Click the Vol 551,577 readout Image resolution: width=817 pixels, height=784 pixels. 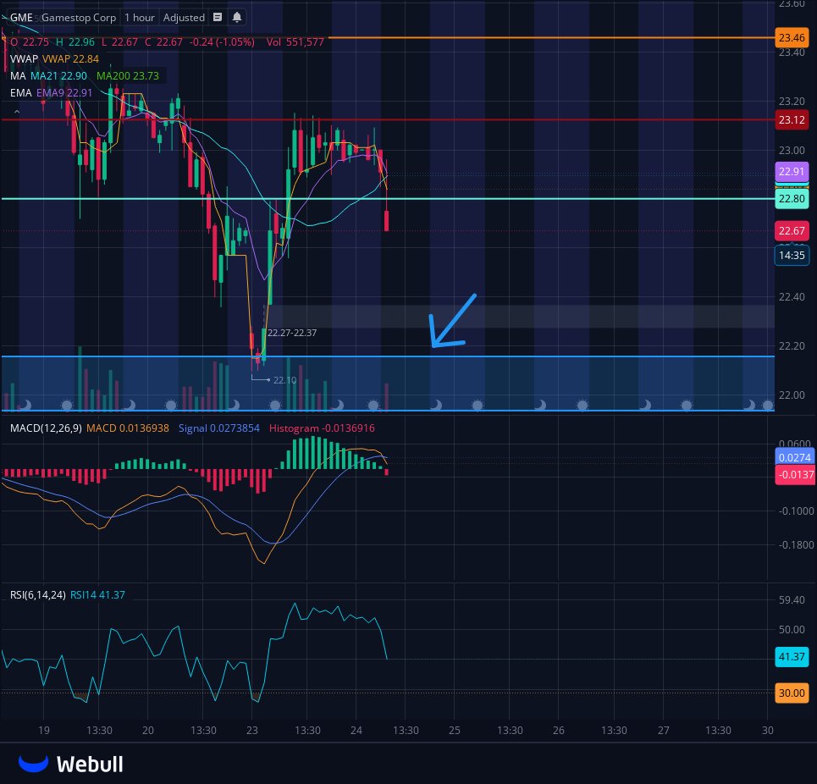coord(295,42)
